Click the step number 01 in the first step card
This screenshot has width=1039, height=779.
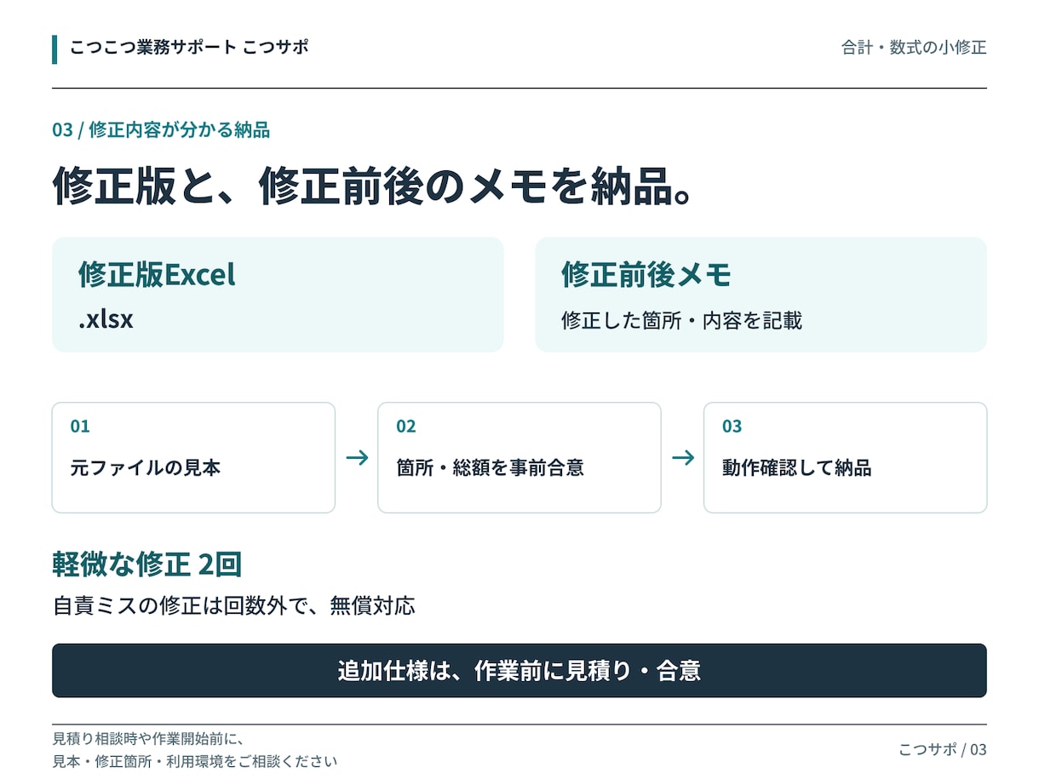coord(80,427)
